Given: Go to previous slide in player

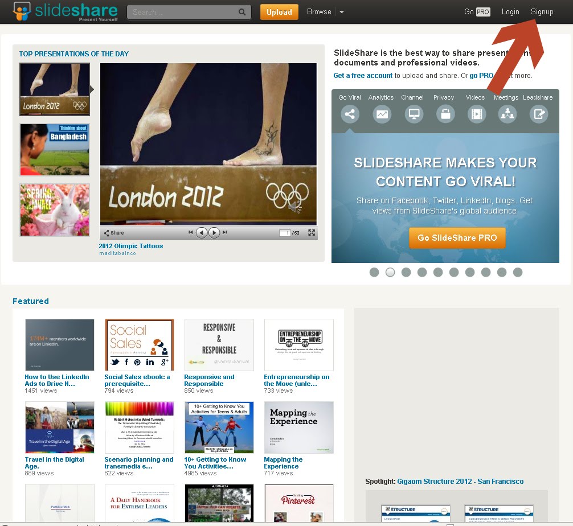Looking at the screenshot, I should coord(202,233).
